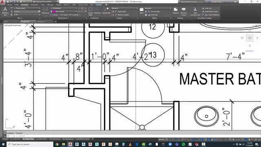261x147 pixels.
Task: Click Add Leader
Action: point(121,11)
